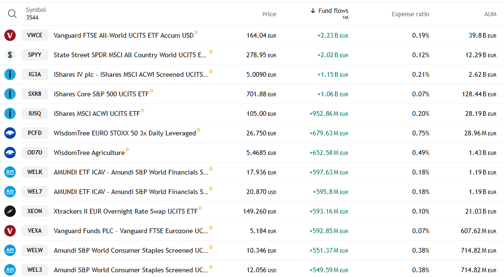Click the WisdomTree logo beside PCFD
The image size is (504, 277).
pos(10,133)
